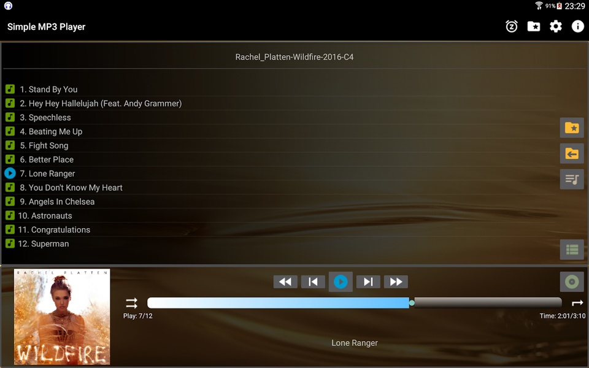589x368 pixels.
Task: Select track 3. Speechless
Action: click(279, 118)
